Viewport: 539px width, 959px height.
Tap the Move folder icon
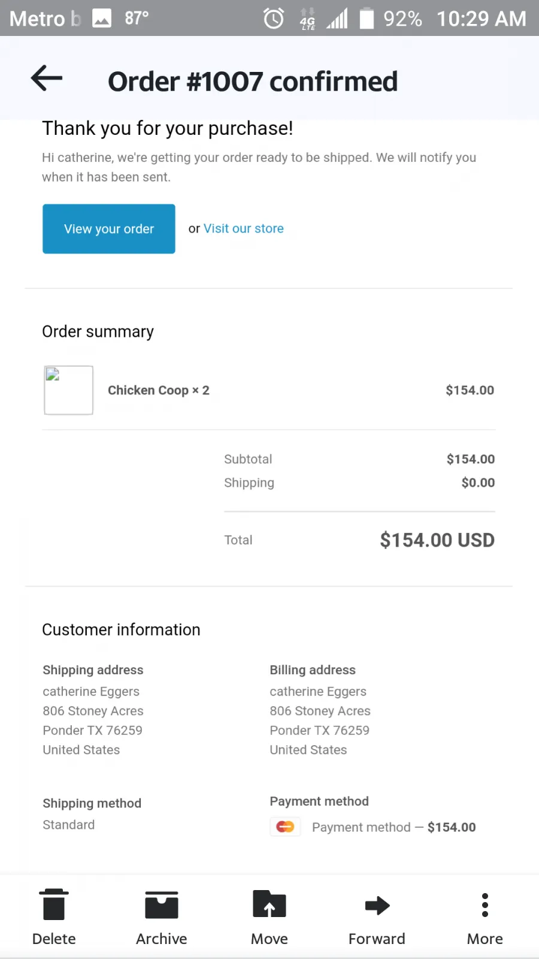pyautogui.click(x=269, y=904)
